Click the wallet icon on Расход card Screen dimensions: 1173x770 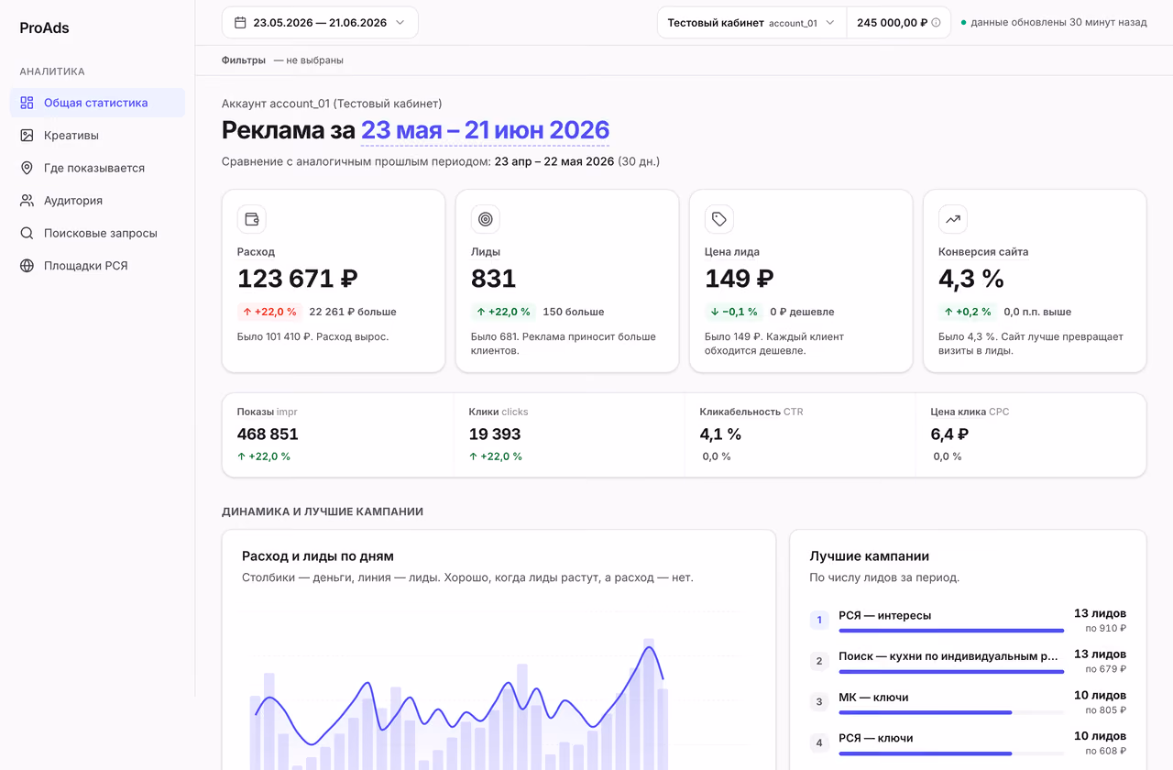coord(251,219)
